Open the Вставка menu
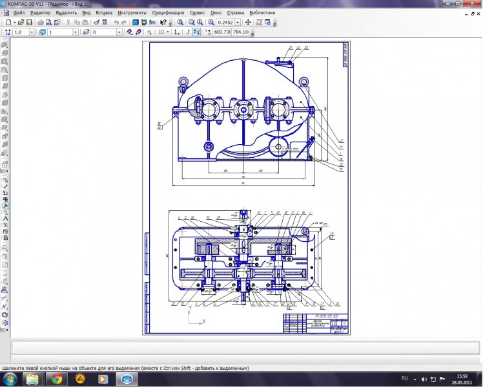 pyautogui.click(x=104, y=13)
